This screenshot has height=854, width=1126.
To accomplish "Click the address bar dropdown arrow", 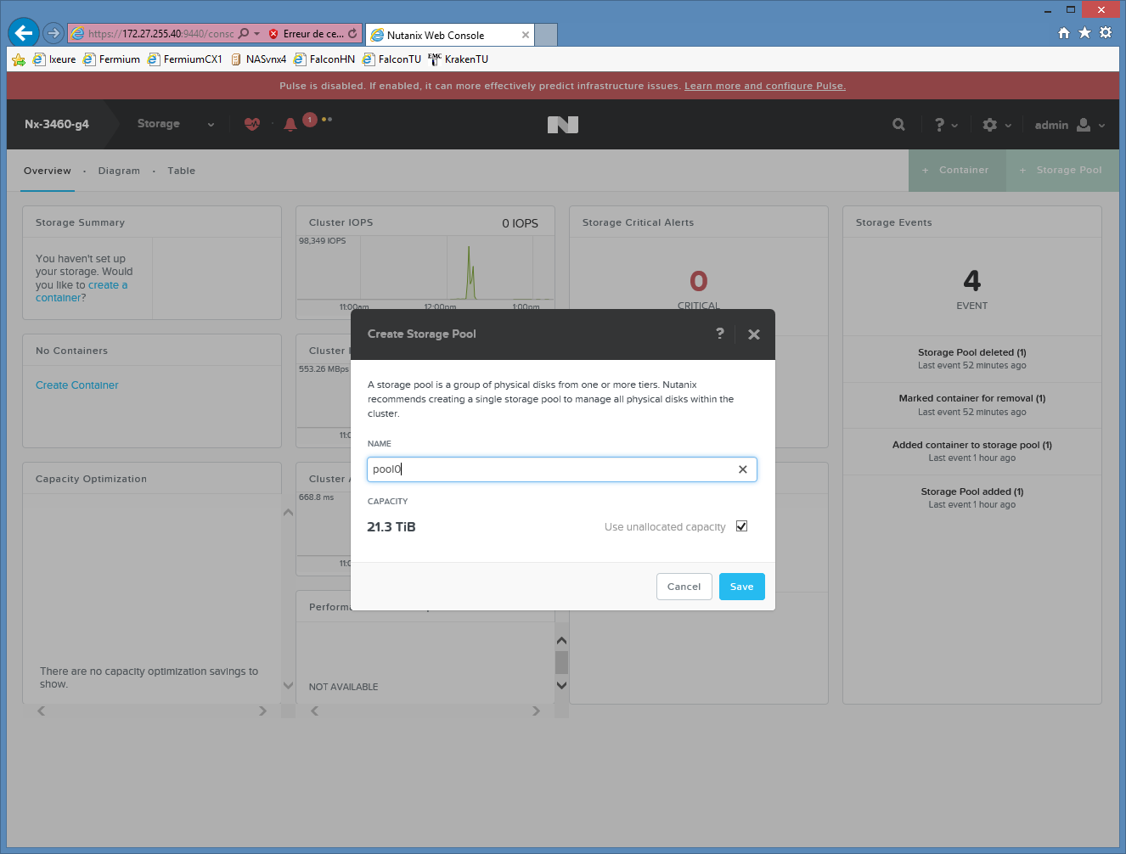I will coord(256,34).
